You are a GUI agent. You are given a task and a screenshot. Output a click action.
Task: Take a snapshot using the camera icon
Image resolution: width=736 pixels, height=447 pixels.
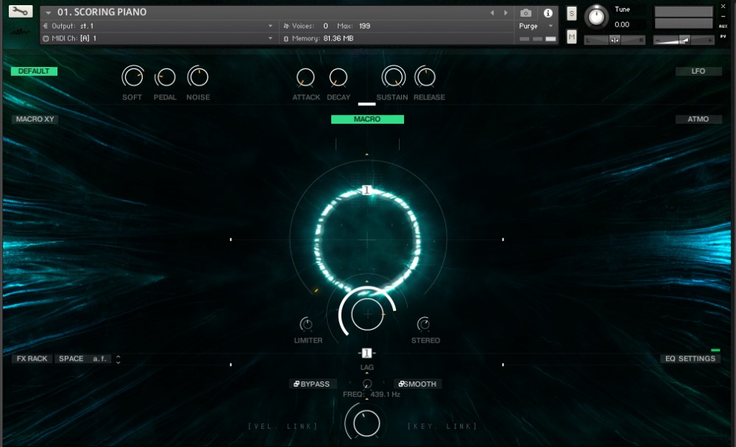tap(524, 12)
